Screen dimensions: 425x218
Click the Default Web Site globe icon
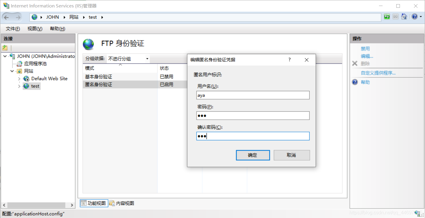[x=26, y=79]
